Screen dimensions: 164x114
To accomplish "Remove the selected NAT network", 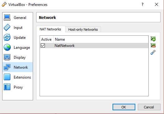I will pyautogui.click(x=153, y=45).
